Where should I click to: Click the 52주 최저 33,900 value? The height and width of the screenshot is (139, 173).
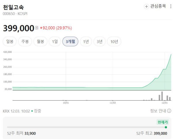[x=30, y=133]
